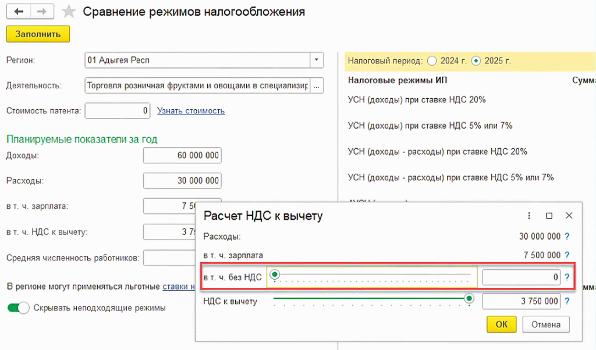The width and height of the screenshot is (596, 350).
Task: Click help icon beside в т. ч. зарплата
Action: (567, 255)
